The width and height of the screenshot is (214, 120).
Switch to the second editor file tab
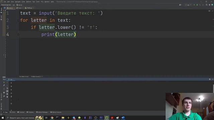20,8
